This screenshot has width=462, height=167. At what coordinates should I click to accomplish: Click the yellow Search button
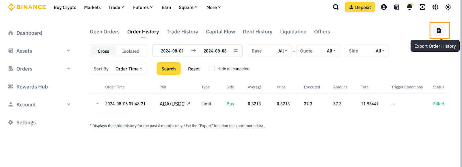[169, 69]
